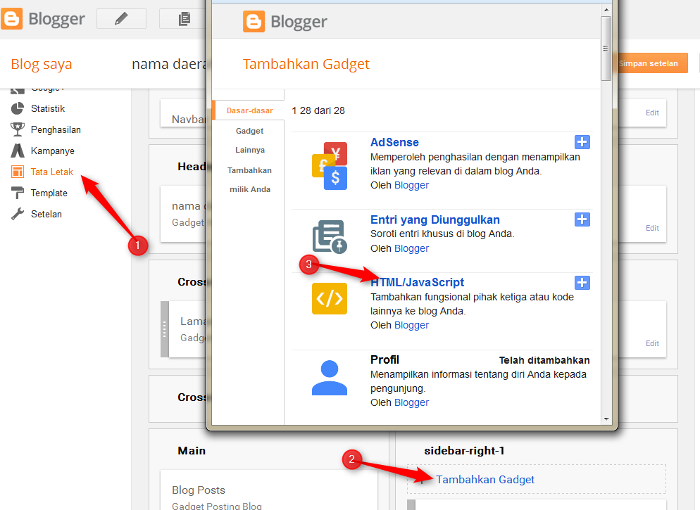Click Edit link for the Navbar gadget
Image resolution: width=700 pixels, height=510 pixels.
coord(652,113)
